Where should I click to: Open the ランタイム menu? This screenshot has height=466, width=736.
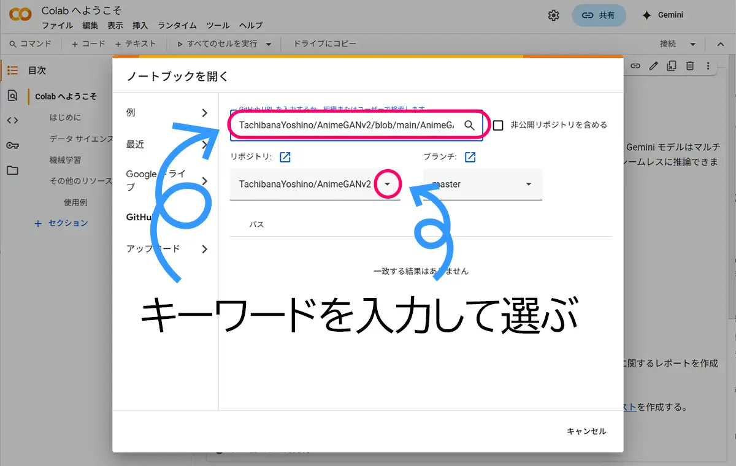click(x=177, y=26)
